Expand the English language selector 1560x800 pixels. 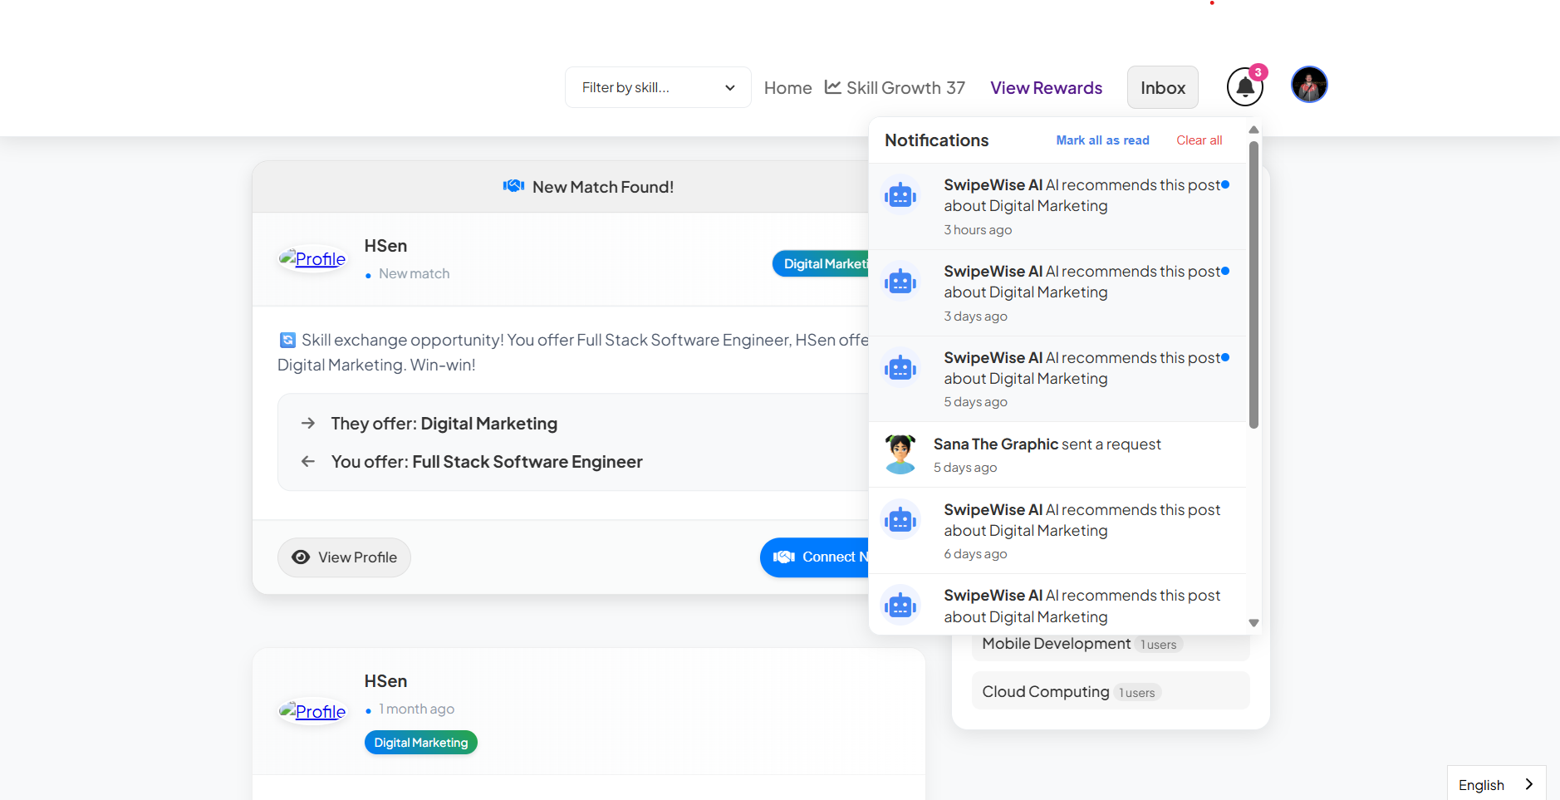(1496, 784)
